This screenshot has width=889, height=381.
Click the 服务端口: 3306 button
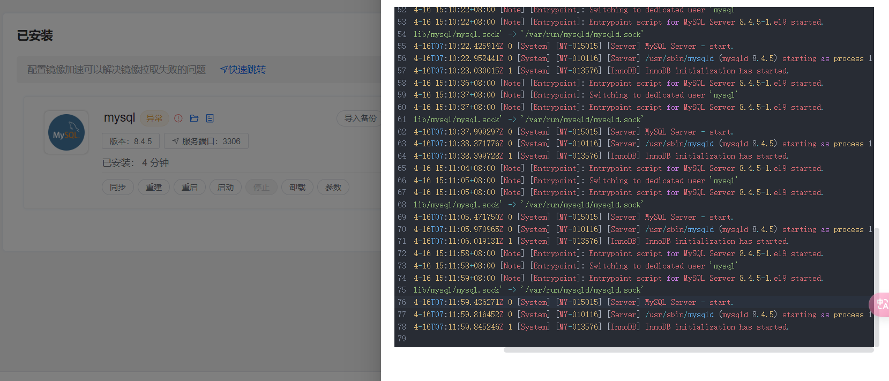(206, 141)
